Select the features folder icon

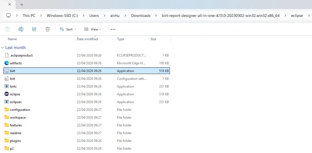click(x=7, y=125)
